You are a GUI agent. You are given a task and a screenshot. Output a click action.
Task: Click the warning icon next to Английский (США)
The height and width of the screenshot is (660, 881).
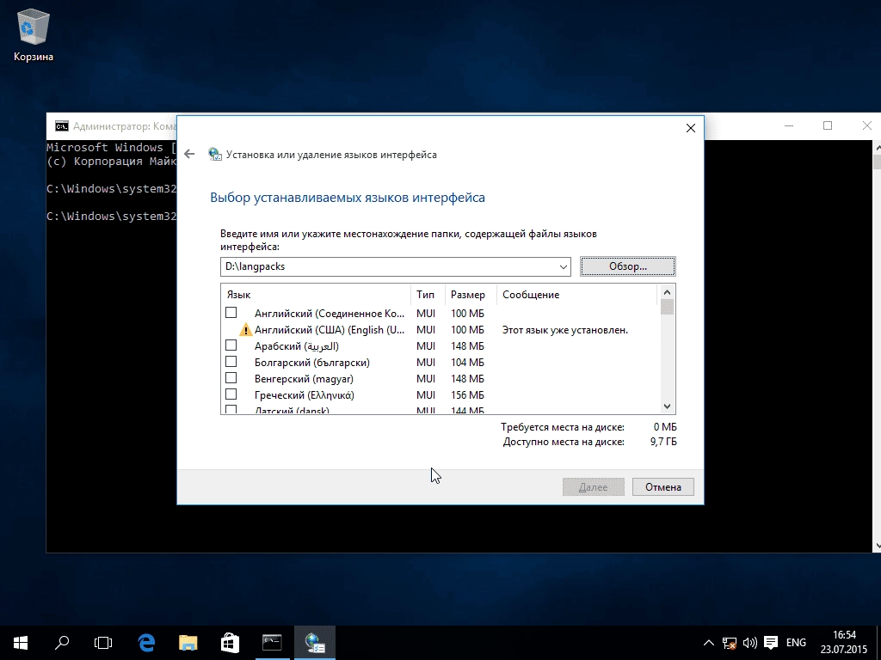245,329
